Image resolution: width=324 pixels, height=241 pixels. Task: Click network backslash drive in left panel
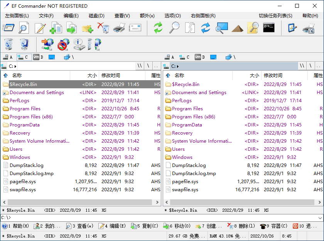tap(69, 57)
